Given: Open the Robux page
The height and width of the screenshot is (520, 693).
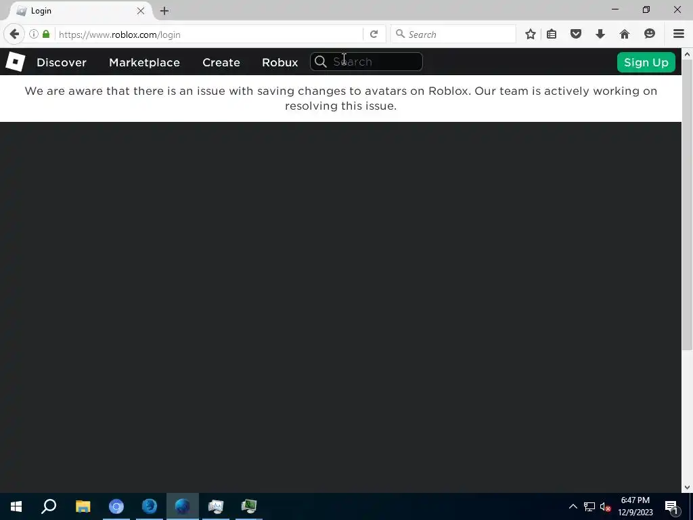Looking at the screenshot, I should click(280, 62).
